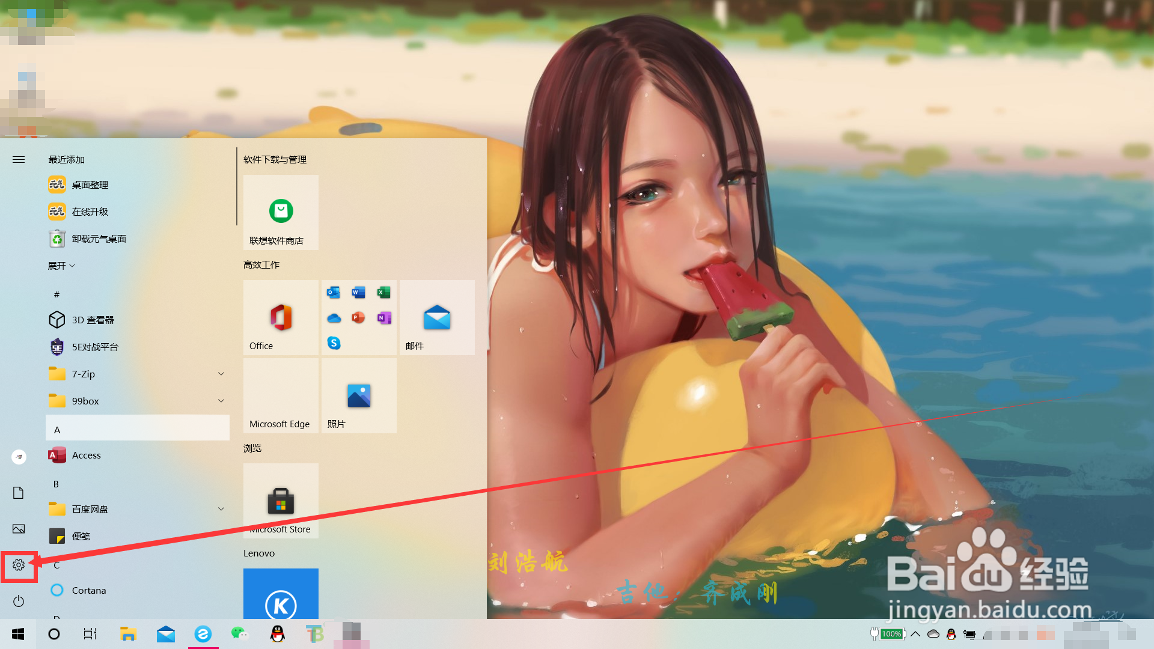Toggle the hamburger menu at top
The image size is (1154, 649).
[x=19, y=159]
